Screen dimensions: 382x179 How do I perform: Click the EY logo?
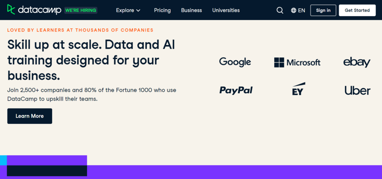click(299, 89)
